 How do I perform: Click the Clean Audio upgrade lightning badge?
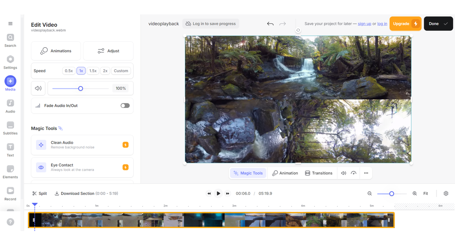pyautogui.click(x=125, y=145)
